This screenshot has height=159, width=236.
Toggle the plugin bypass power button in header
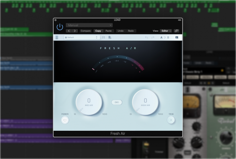[x=60, y=27]
